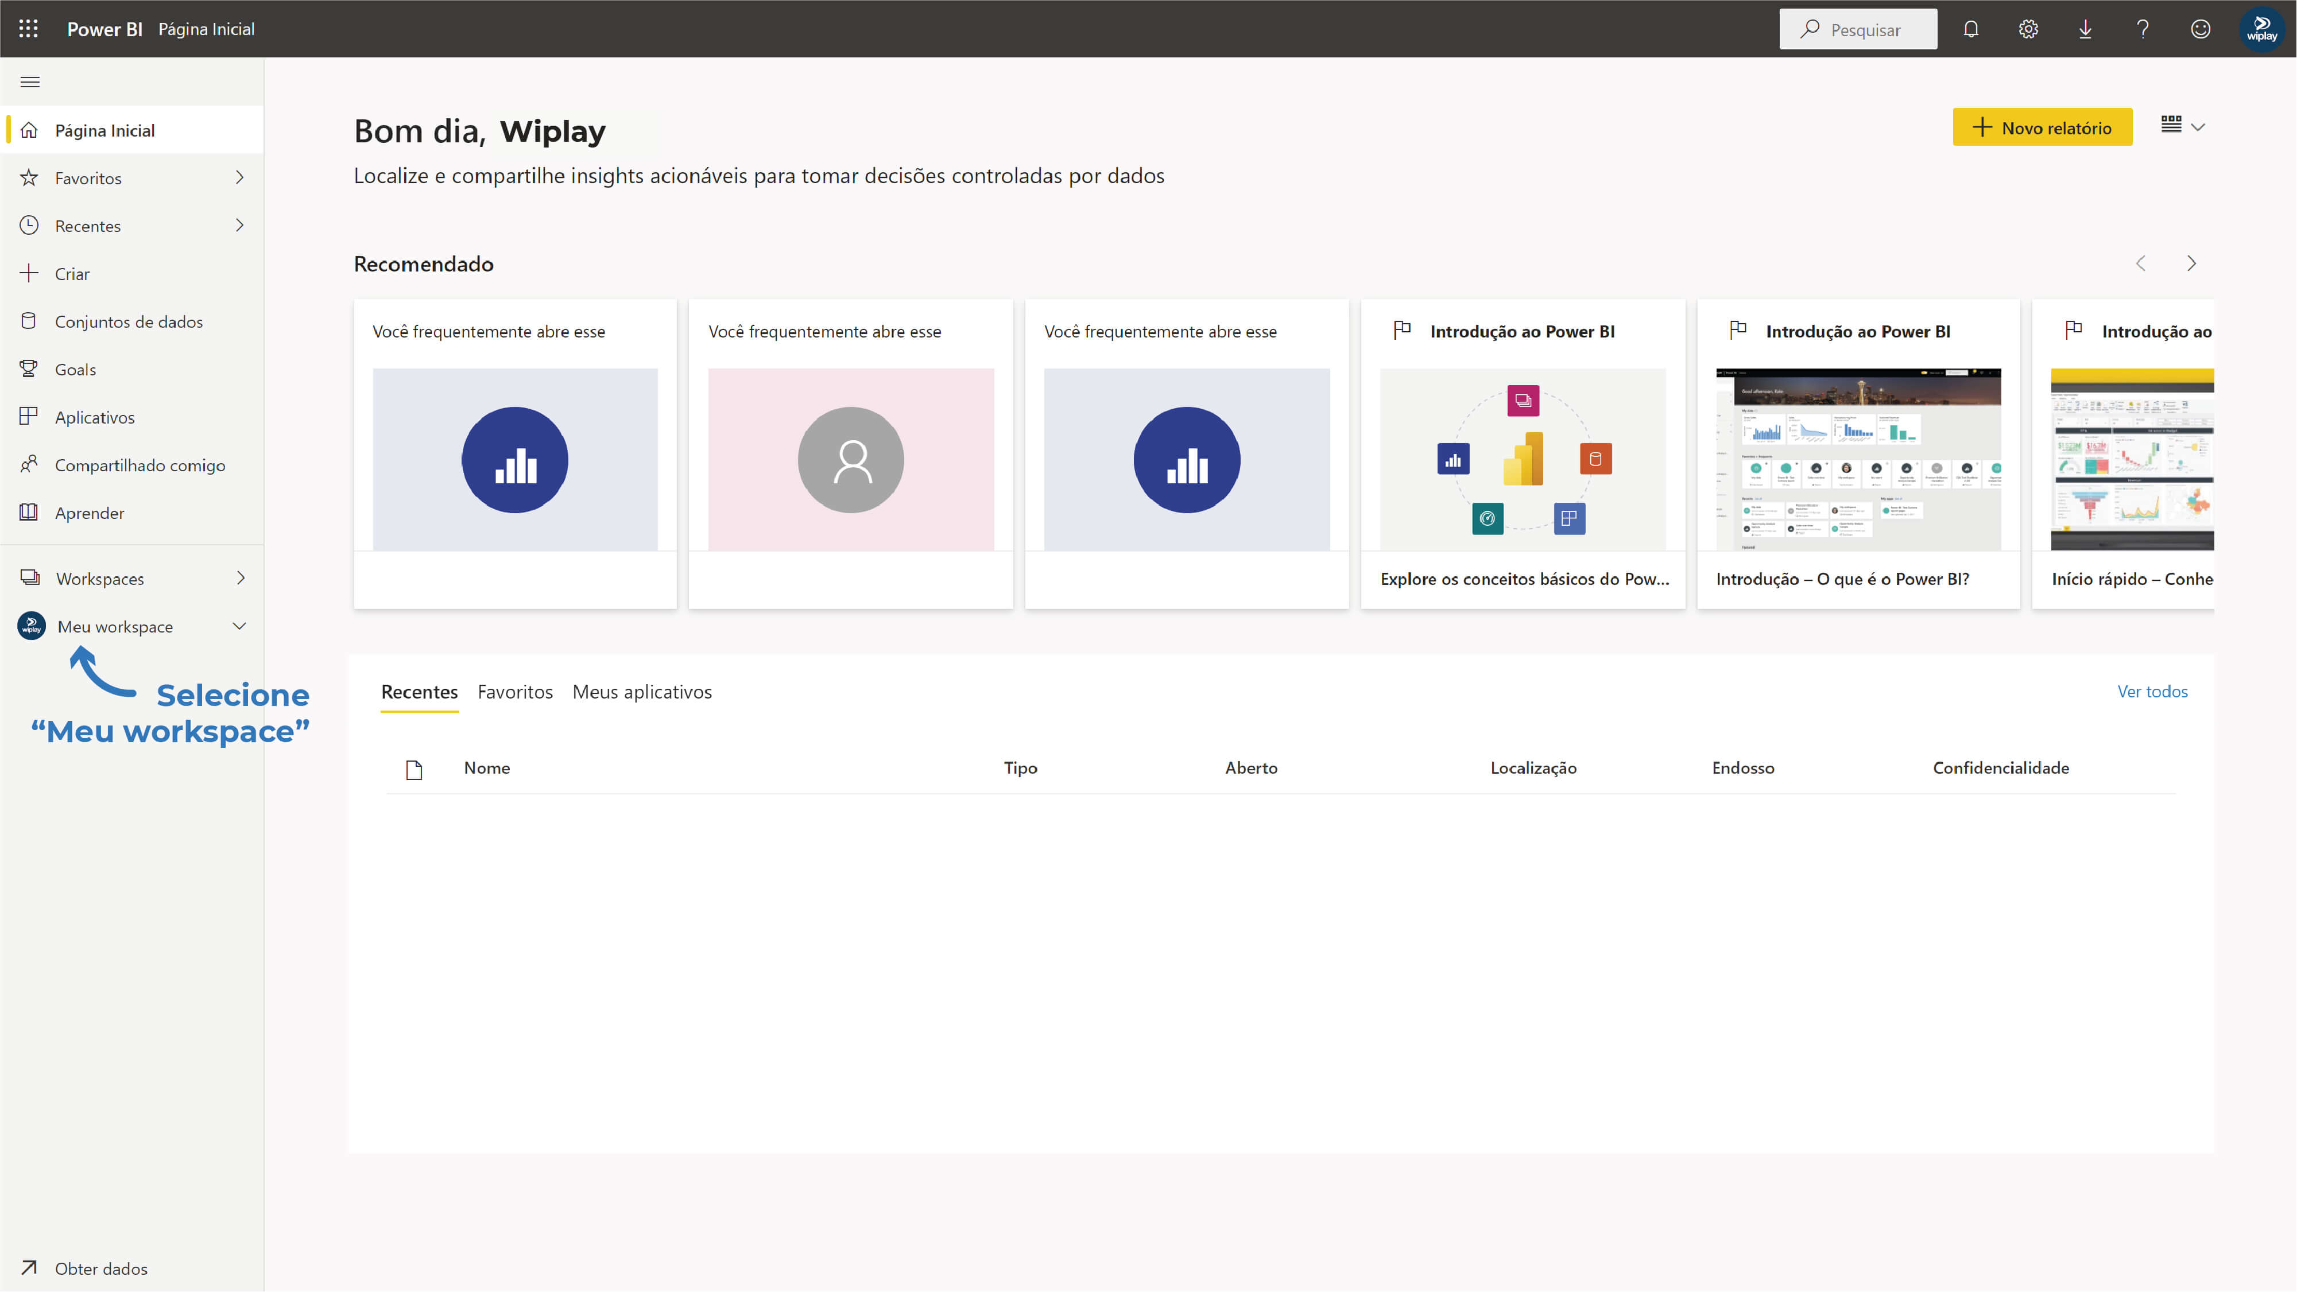The height and width of the screenshot is (1292, 2297).
Task: Expand the Favoritos flyout chevron
Action: [x=239, y=177]
